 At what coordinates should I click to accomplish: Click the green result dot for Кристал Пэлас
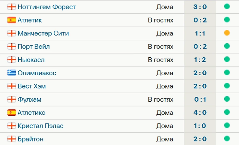tap(227, 125)
